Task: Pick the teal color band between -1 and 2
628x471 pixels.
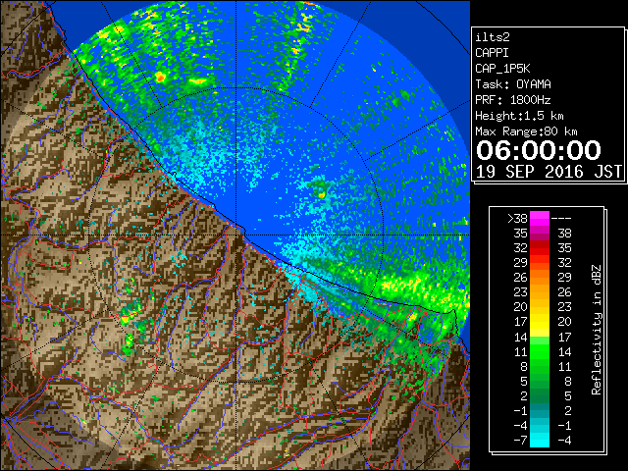Action: (540, 410)
